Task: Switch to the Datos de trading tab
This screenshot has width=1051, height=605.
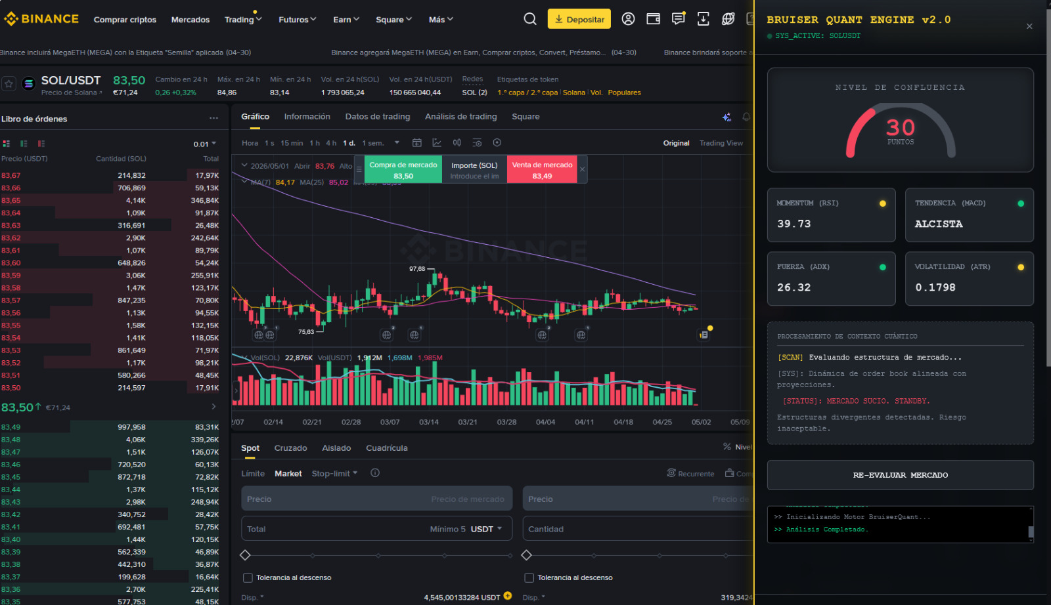Action: (378, 117)
